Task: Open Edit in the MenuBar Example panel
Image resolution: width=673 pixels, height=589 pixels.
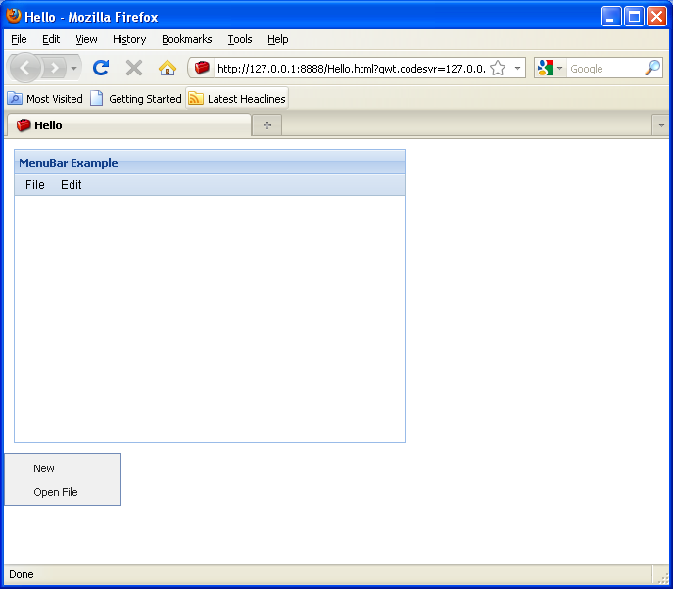Action: pyautogui.click(x=71, y=185)
